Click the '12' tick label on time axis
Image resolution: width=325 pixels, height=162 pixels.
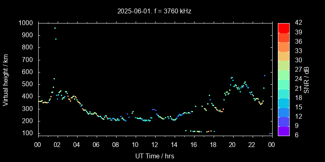pos(154,145)
